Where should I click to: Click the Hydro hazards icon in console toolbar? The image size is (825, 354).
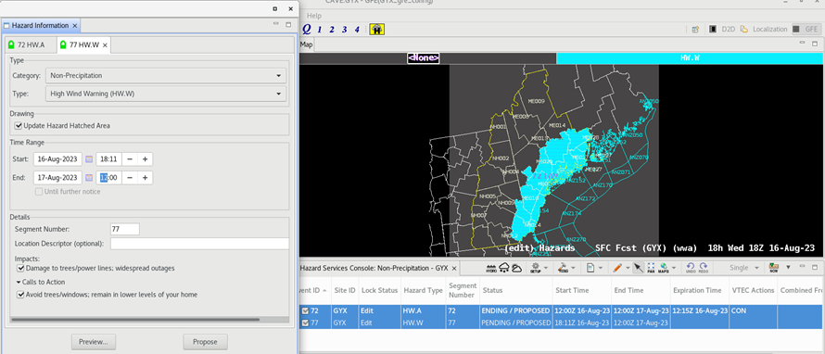coord(493,268)
